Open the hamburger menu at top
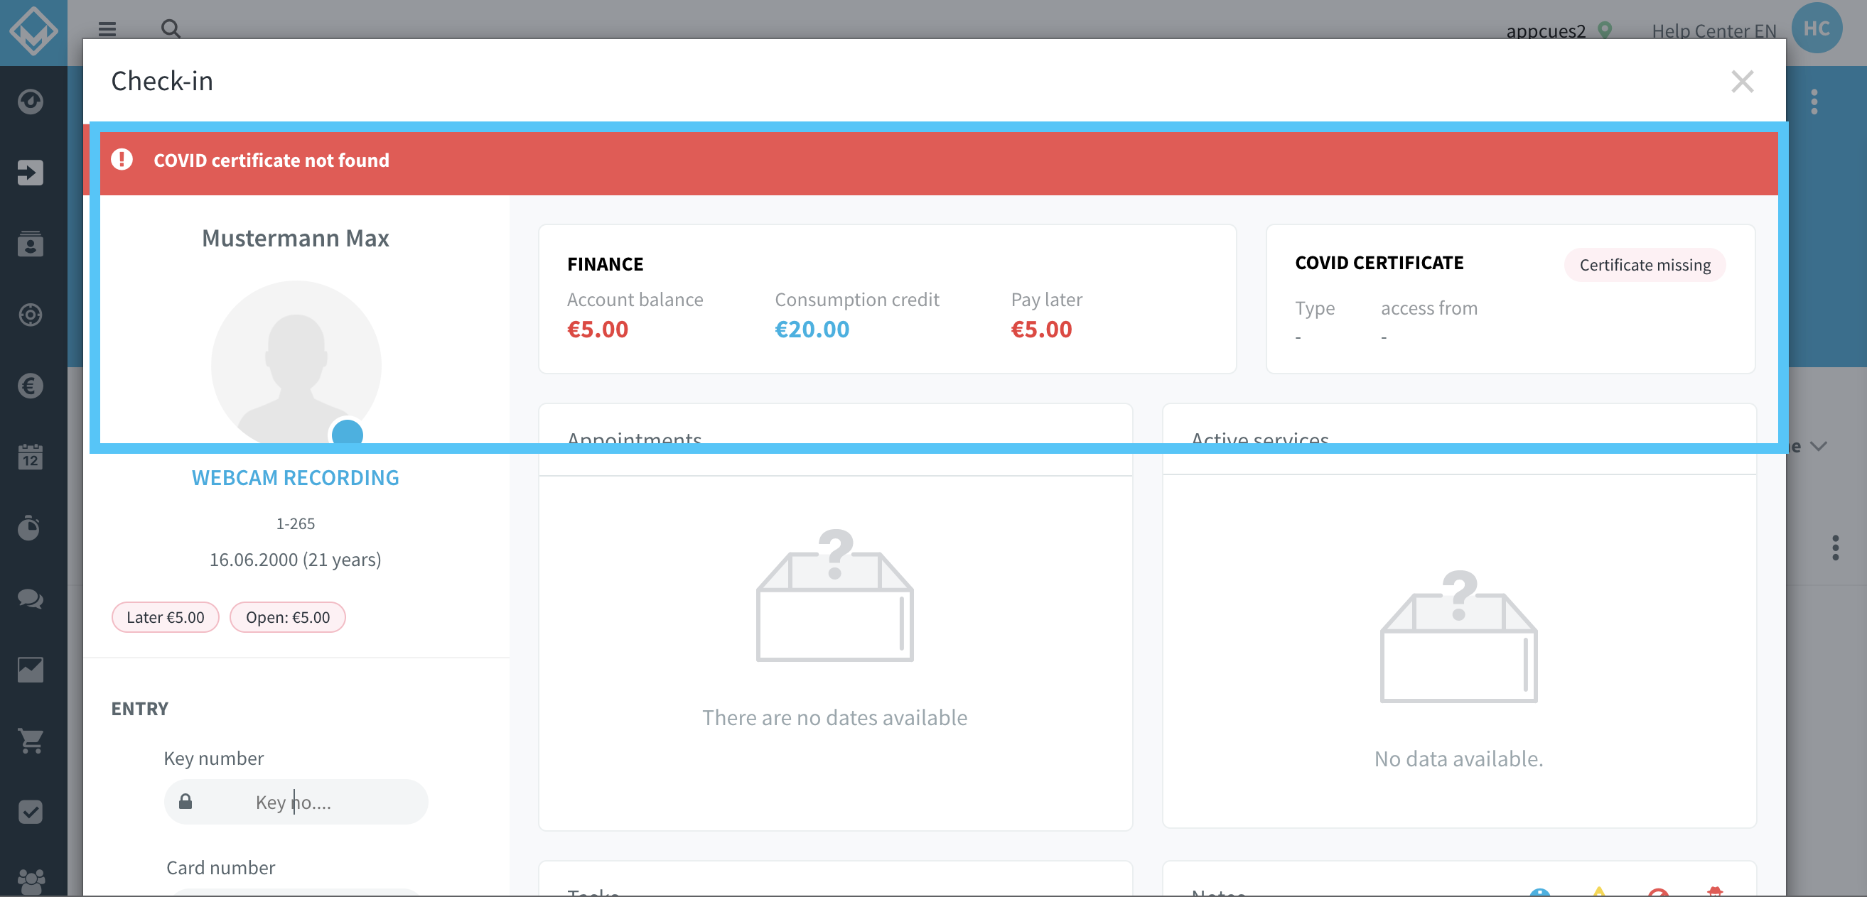 coord(107,29)
